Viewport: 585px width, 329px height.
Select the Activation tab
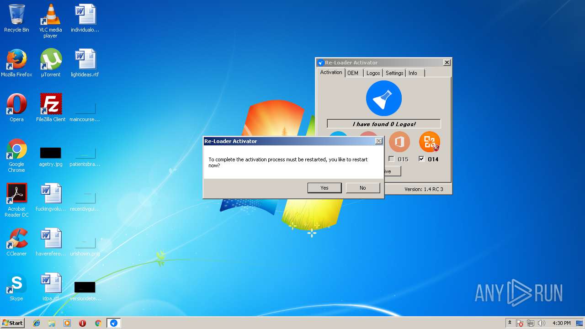click(331, 72)
